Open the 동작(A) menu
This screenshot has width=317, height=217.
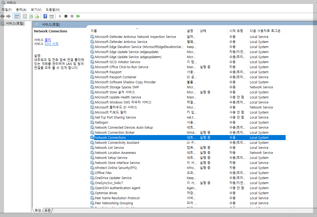pos(21,10)
